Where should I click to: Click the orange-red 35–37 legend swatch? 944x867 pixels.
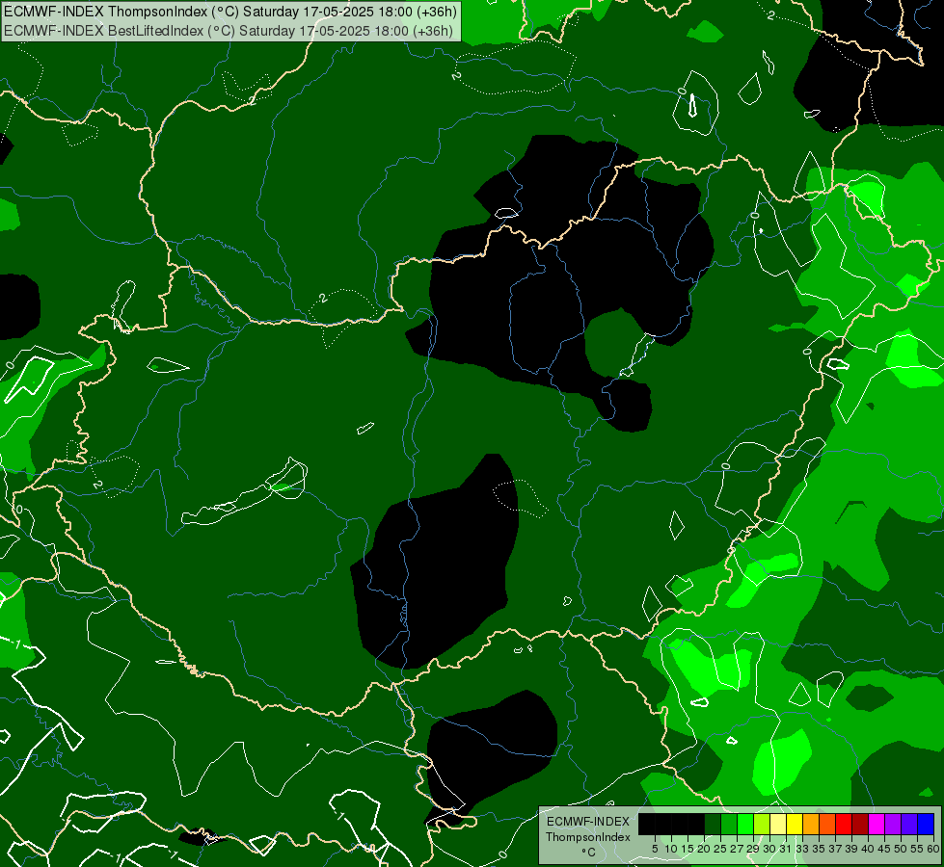pyautogui.click(x=827, y=824)
